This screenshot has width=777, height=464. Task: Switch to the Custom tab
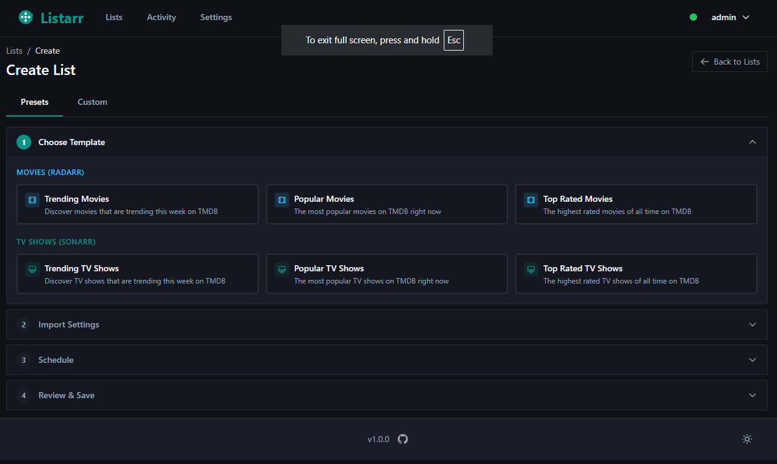pyautogui.click(x=93, y=102)
